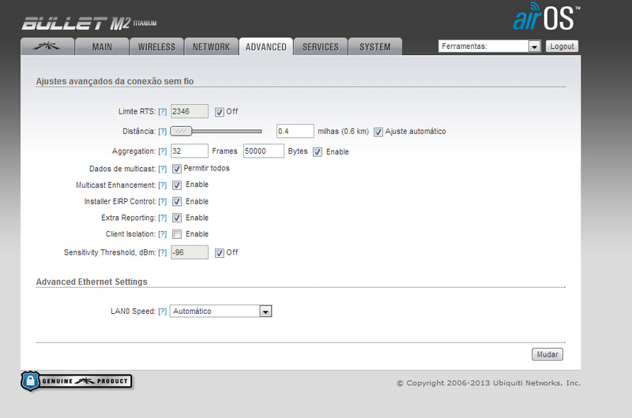632x418 pixels.
Task: Open help for Aggregation
Action: click(163, 151)
